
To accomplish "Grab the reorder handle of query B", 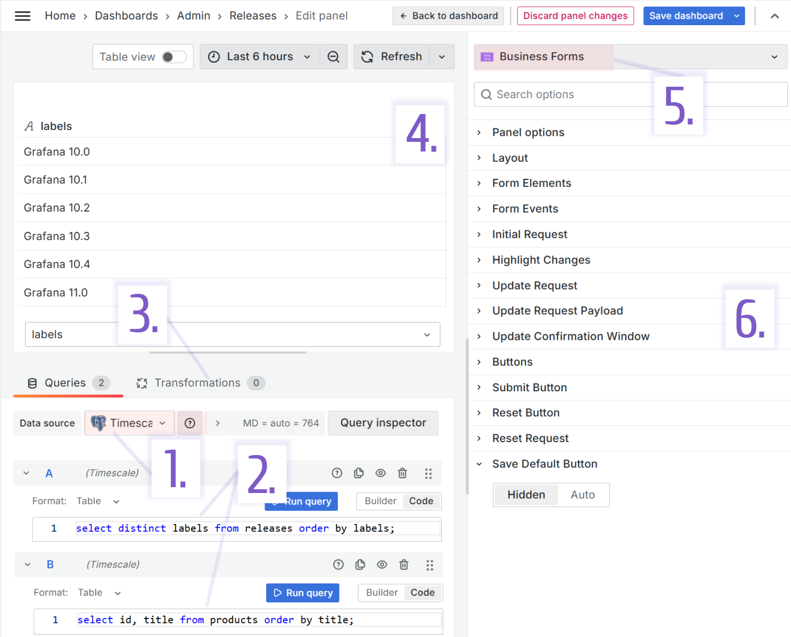I will click(x=430, y=565).
